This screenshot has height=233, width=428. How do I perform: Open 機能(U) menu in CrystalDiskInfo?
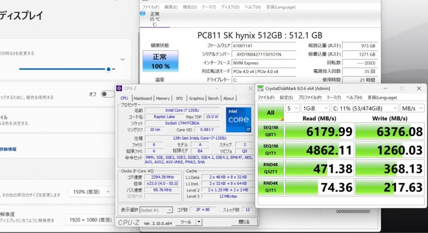[190, 7]
